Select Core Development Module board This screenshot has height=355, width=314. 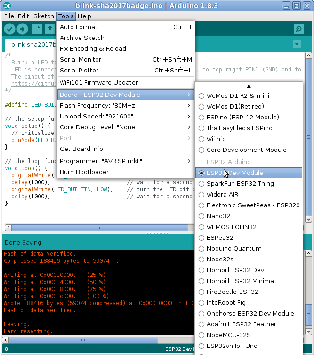(x=249, y=150)
